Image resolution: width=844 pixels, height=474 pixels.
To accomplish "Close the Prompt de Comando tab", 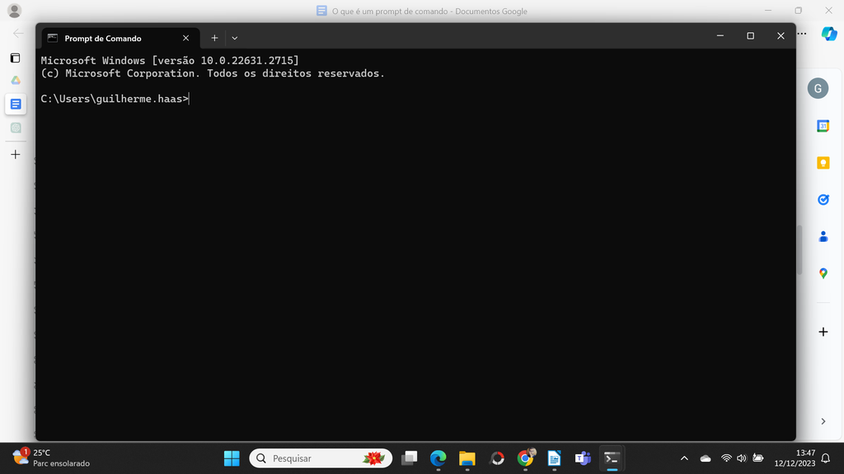I will 186,38.
